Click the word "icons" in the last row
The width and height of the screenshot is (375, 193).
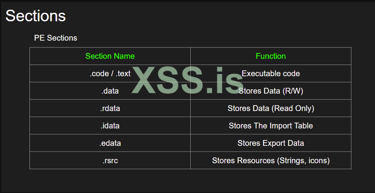click(x=318, y=161)
